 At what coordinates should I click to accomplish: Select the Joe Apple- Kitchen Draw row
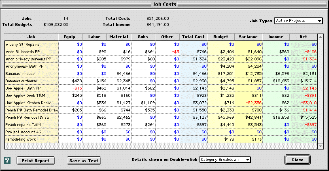(x=32, y=103)
